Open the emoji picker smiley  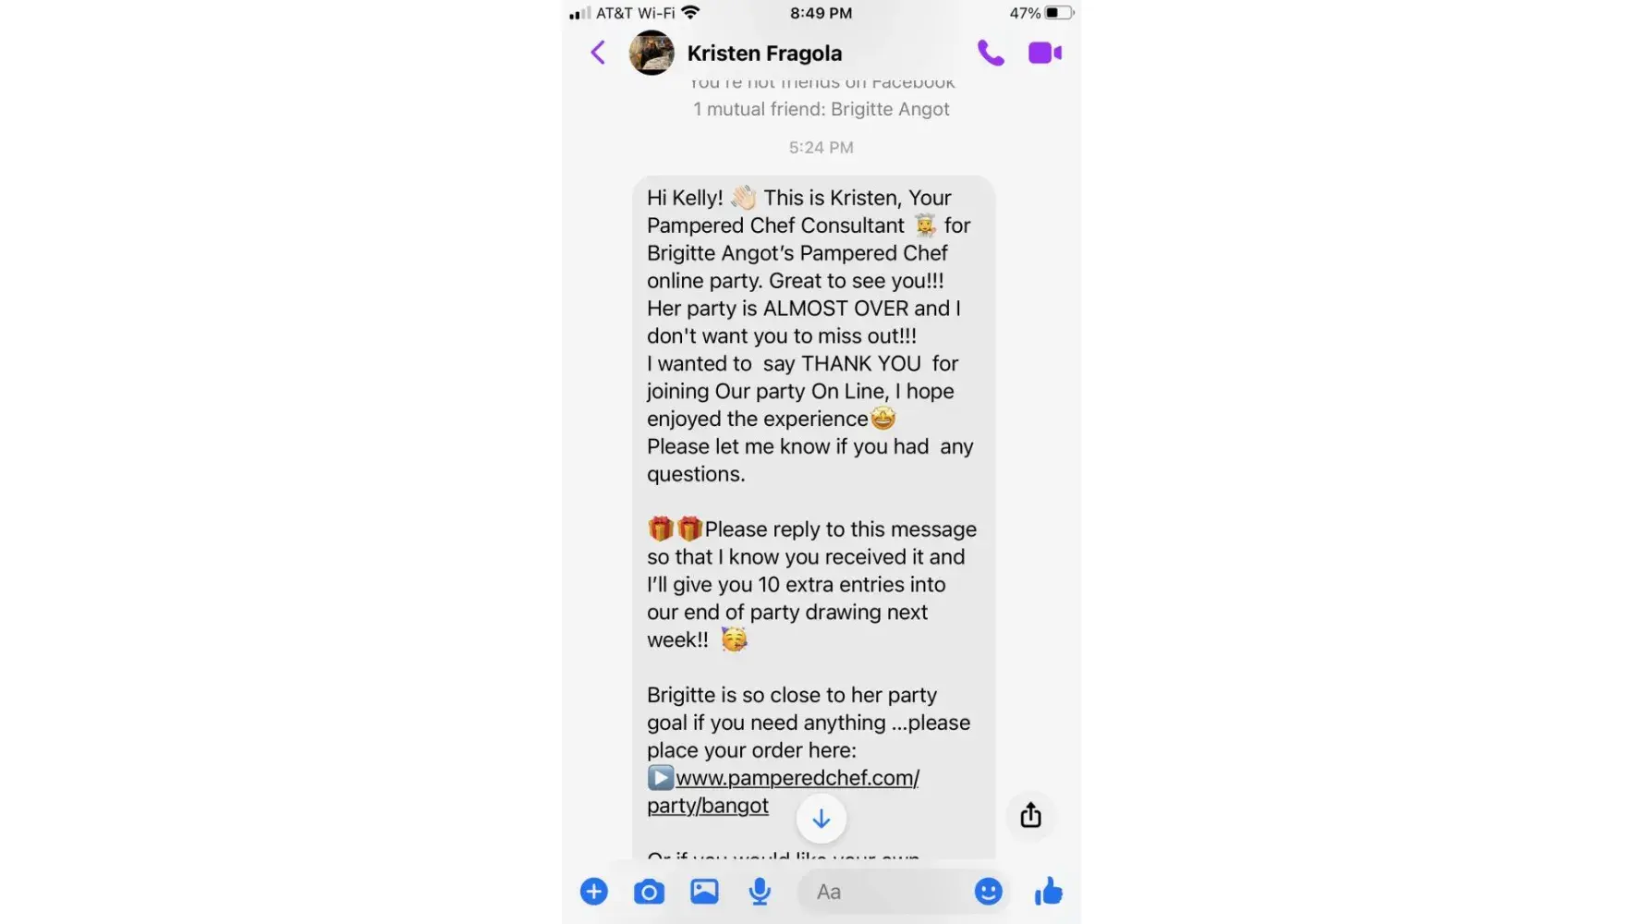[988, 892]
